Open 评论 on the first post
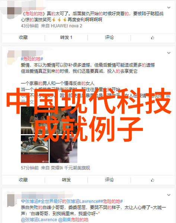The width and height of the screenshot is (176, 223). (109, 38)
